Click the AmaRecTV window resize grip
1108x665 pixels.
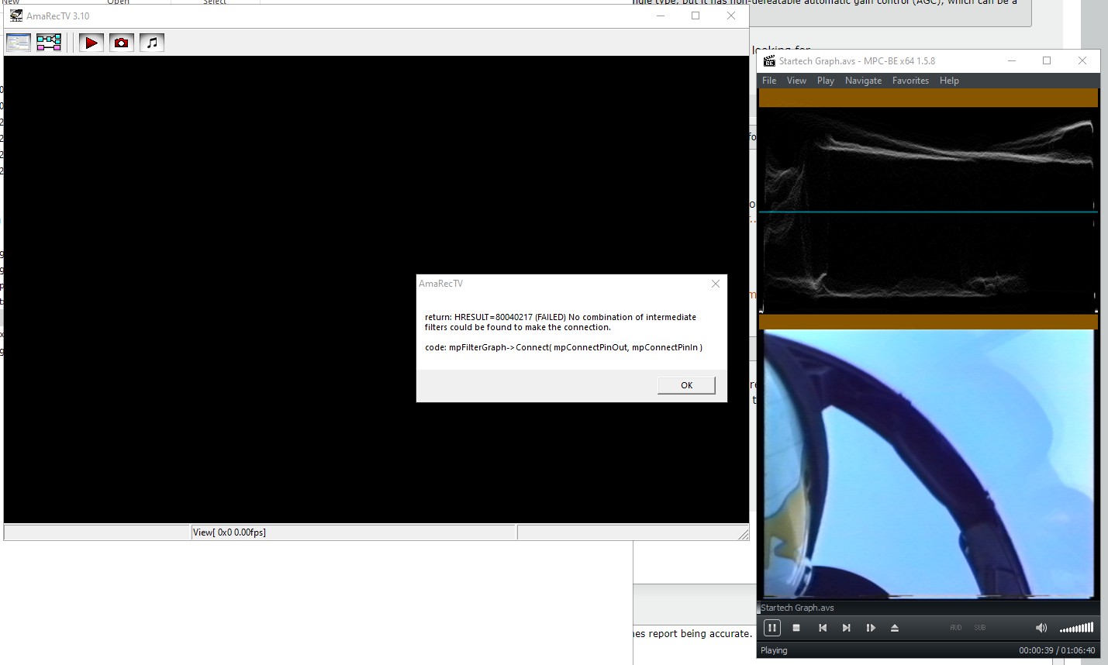pos(743,534)
